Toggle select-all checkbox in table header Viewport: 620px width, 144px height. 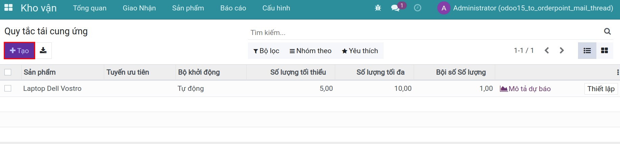pos(8,72)
